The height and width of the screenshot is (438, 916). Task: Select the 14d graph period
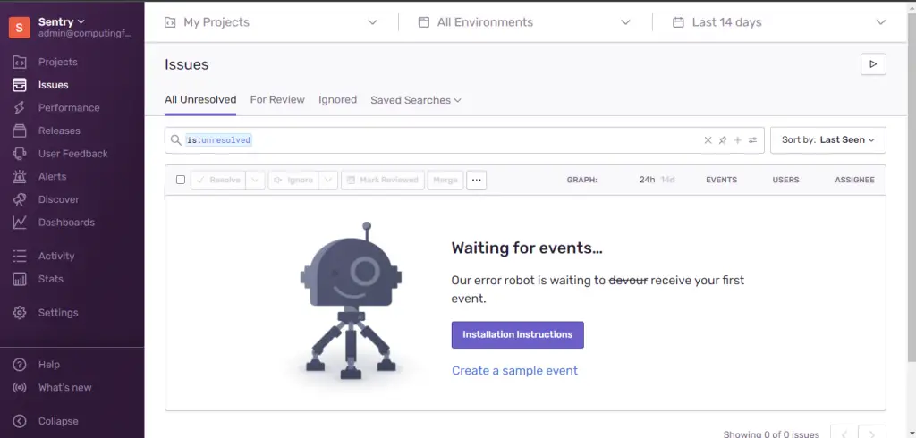[x=667, y=180]
